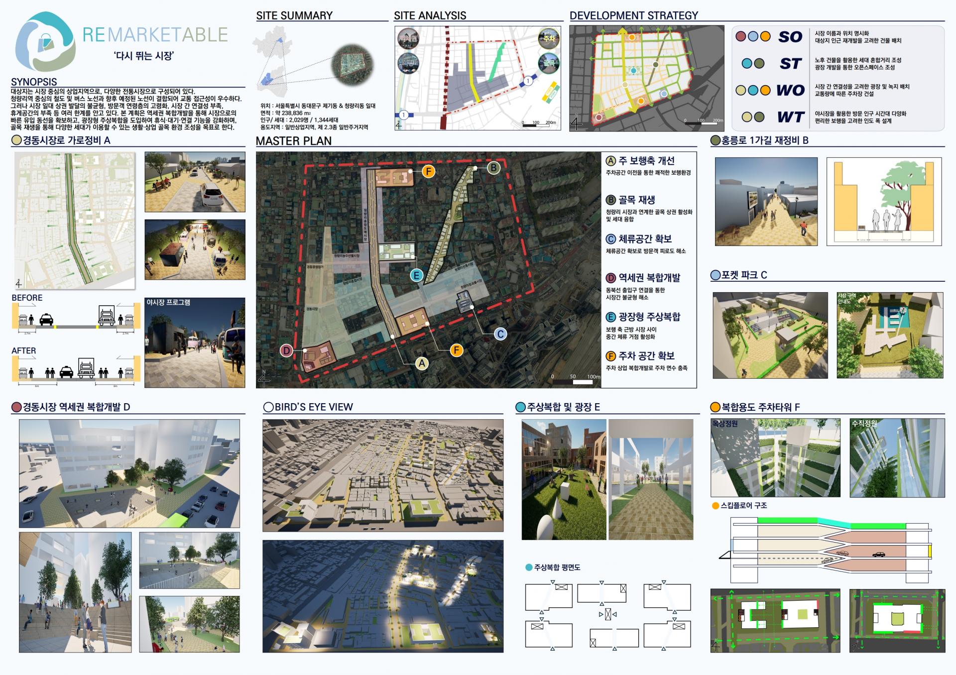
Task: Click the A marker on the master plan map
Action: click(x=422, y=363)
